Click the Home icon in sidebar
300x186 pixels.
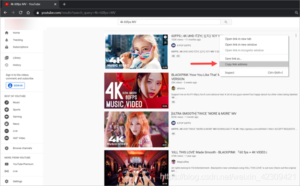click(x=6, y=32)
